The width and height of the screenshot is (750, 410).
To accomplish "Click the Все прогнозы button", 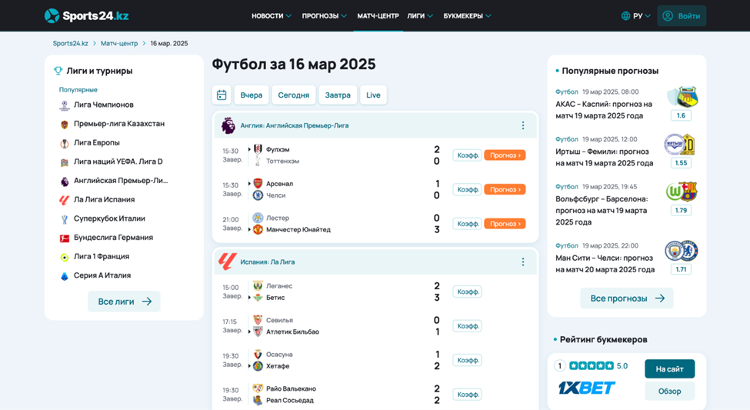I will [627, 298].
